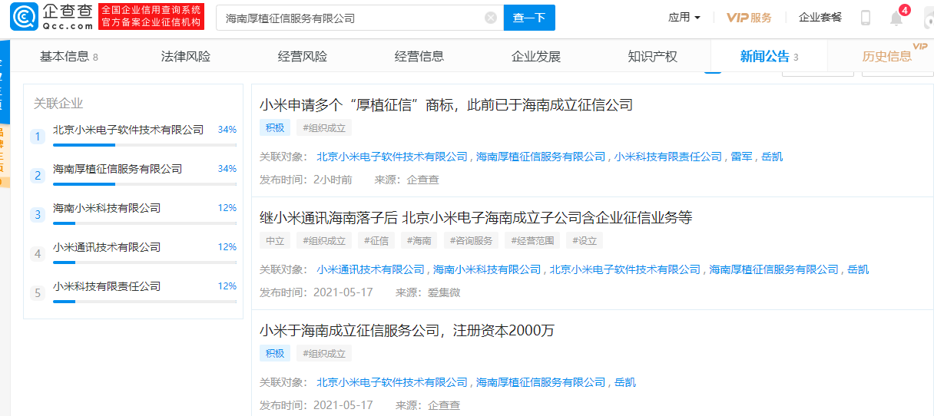Screen dimensions: 934x416
Task: Expand the 应用 dropdown menu
Action: click(684, 18)
